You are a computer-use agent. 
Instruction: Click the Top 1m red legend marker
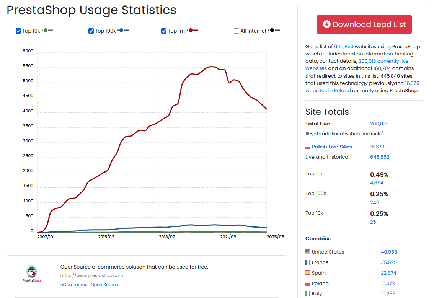[193, 30]
